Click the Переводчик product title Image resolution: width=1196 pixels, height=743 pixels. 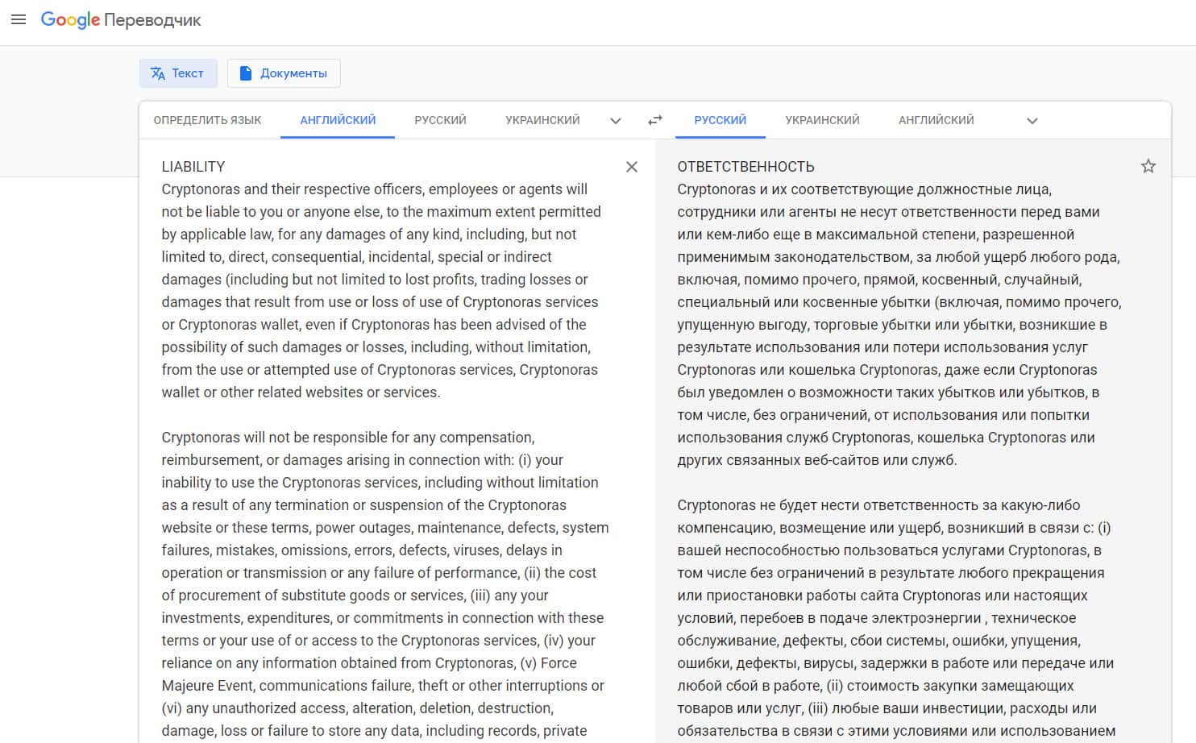[x=152, y=21]
